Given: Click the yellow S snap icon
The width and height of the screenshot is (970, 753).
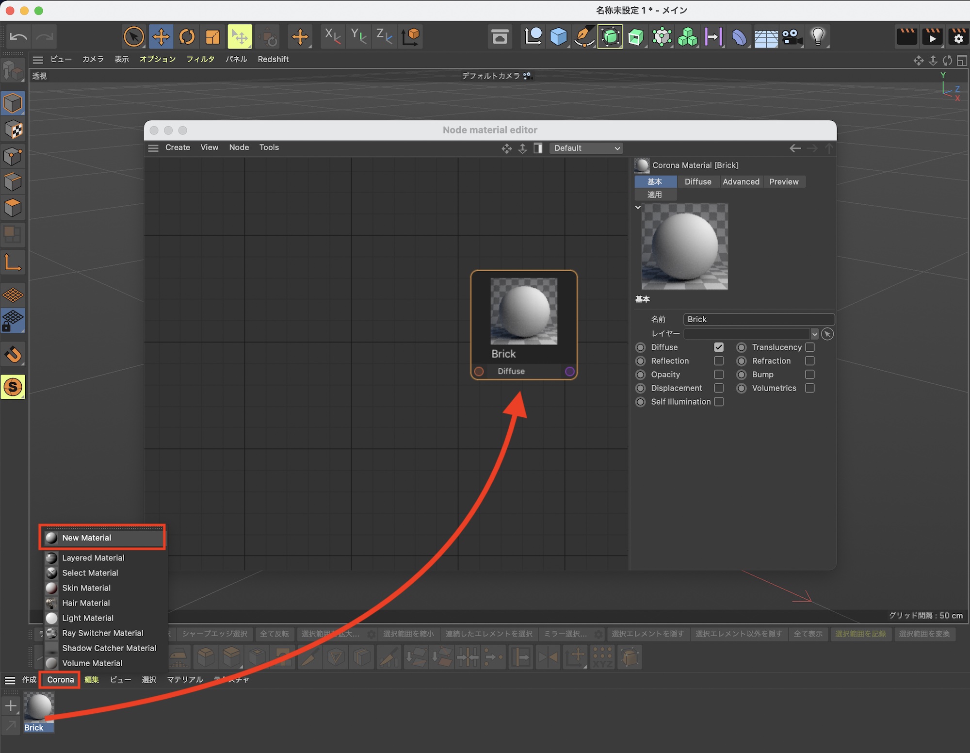Looking at the screenshot, I should click(x=13, y=387).
